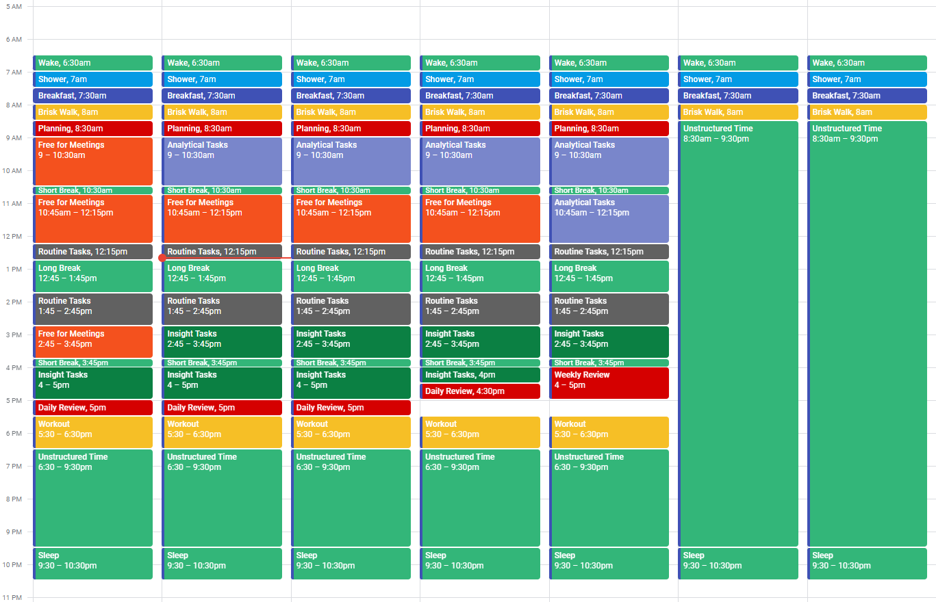936x602 pixels.
Task: Select Sleep event on the Weekly Review day
Action: click(x=609, y=564)
